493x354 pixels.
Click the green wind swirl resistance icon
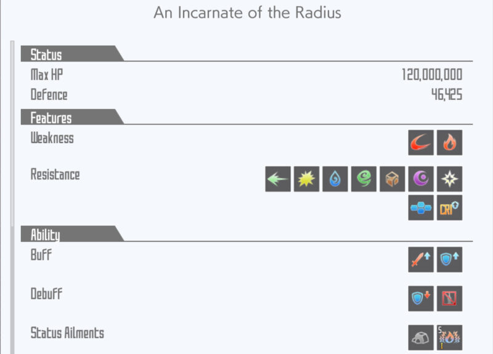[x=364, y=179]
